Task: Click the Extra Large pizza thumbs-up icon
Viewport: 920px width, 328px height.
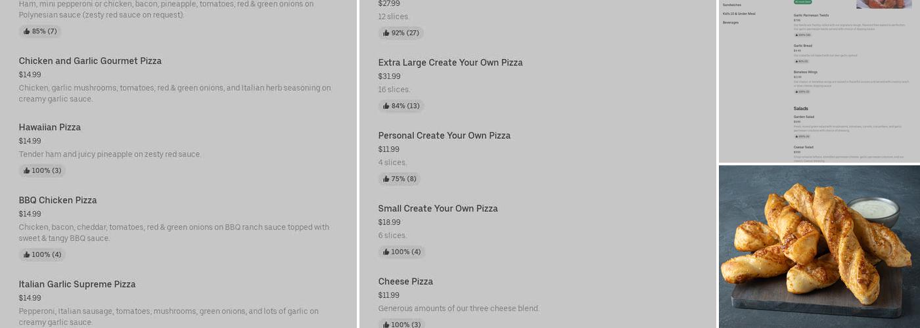Action: click(x=386, y=106)
